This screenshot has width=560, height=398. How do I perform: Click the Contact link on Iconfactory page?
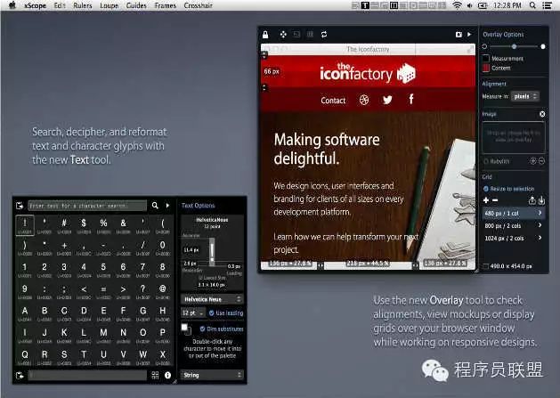(x=333, y=101)
